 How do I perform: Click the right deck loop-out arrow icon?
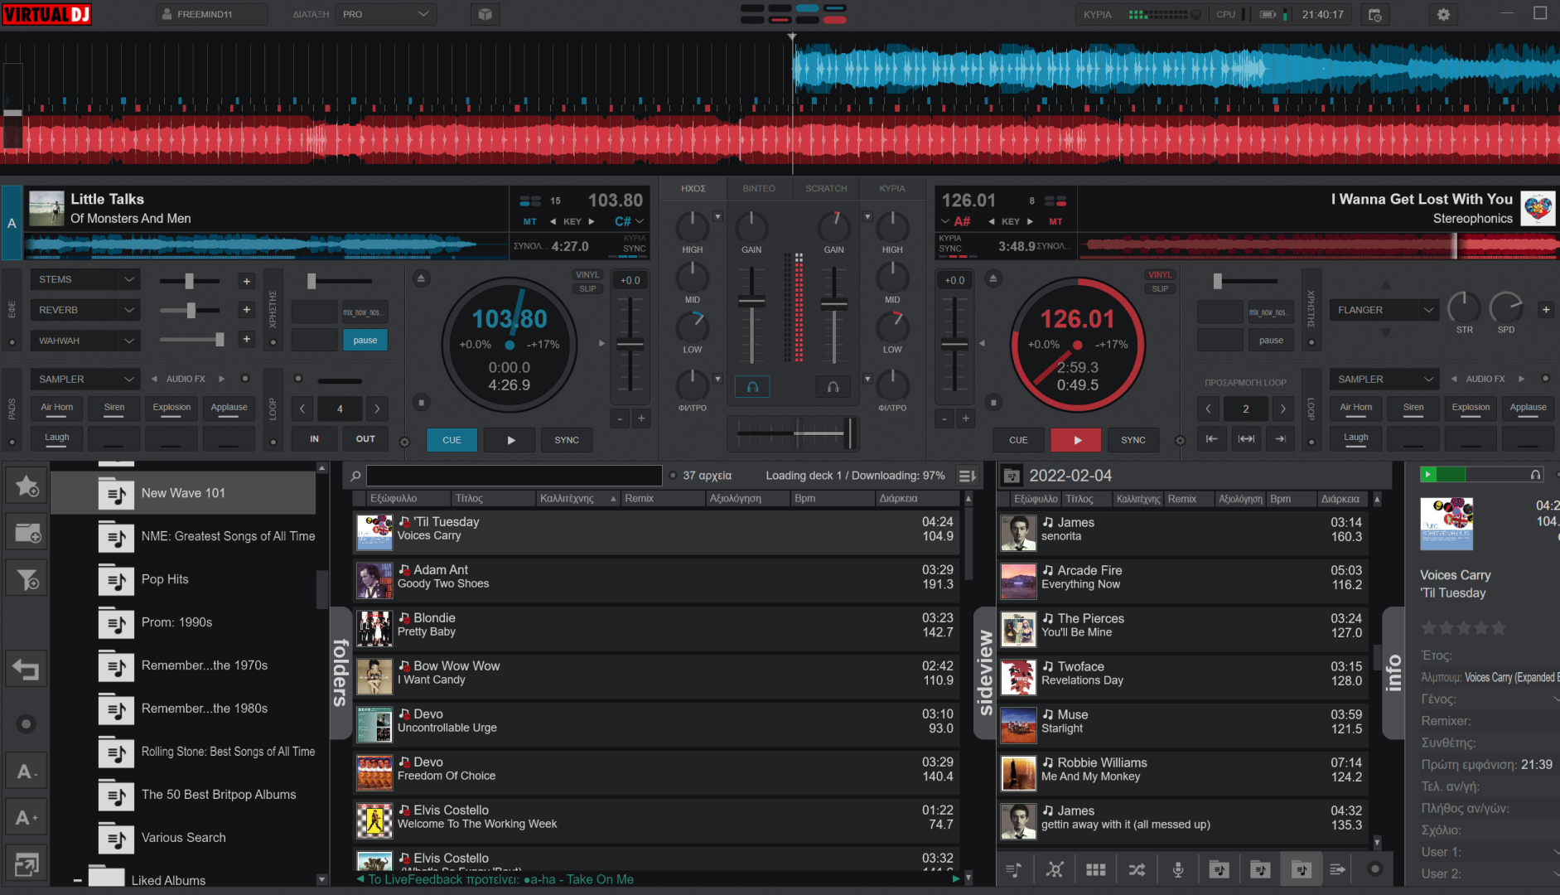[1281, 439]
